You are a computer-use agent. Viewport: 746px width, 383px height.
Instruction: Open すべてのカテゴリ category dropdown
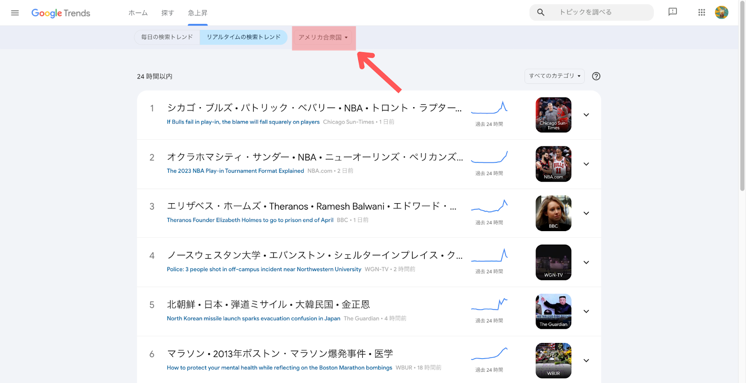pos(554,76)
